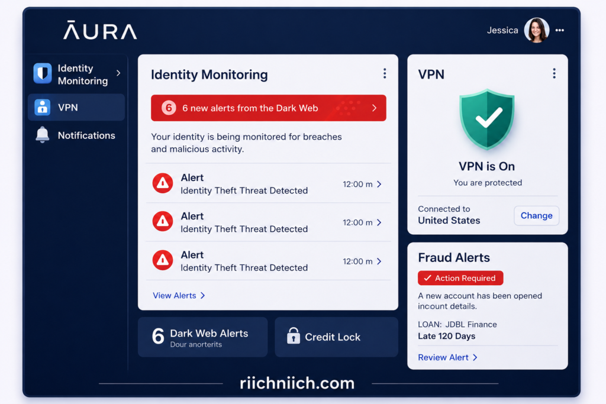The width and height of the screenshot is (606, 404).
Task: Expand the second Alert row chevron
Action: click(379, 222)
